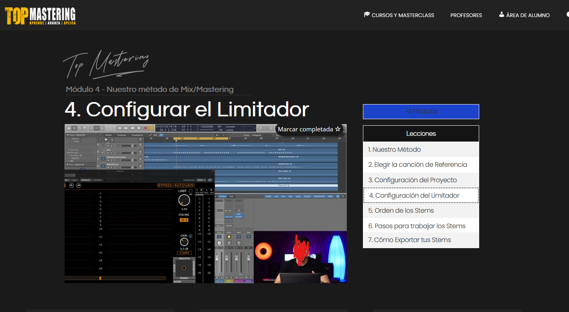Click the Rewind button in the DAW transport
The width and height of the screenshot is (569, 312).
coord(119,128)
